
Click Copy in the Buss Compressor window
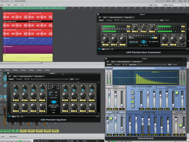click(x=162, y=20)
